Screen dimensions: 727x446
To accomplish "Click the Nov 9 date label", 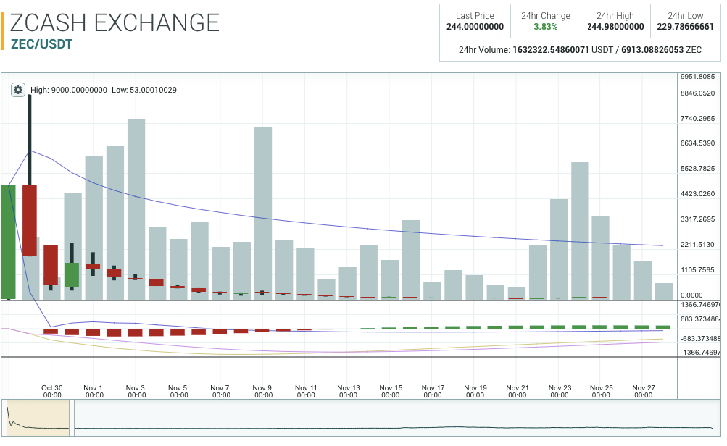I will (x=263, y=392).
